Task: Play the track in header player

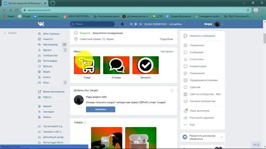Action: click(136, 24)
